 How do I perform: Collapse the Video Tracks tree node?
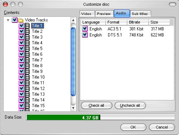[x=8, y=20]
